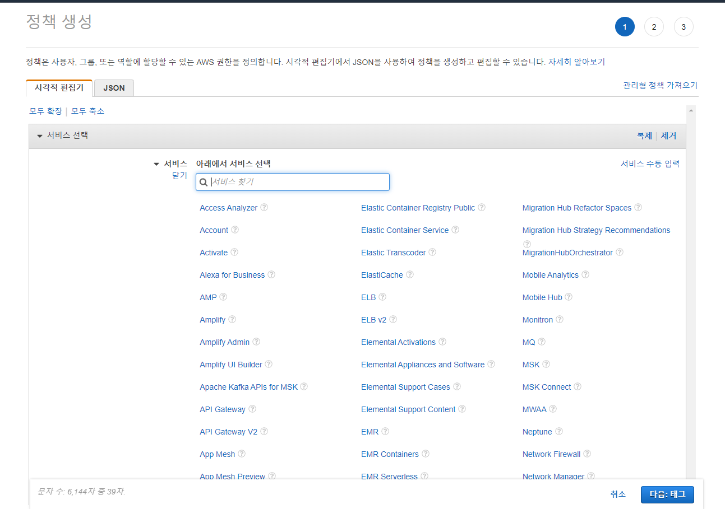Switch to the JSON tab
The height and width of the screenshot is (509, 725).
pyautogui.click(x=114, y=88)
